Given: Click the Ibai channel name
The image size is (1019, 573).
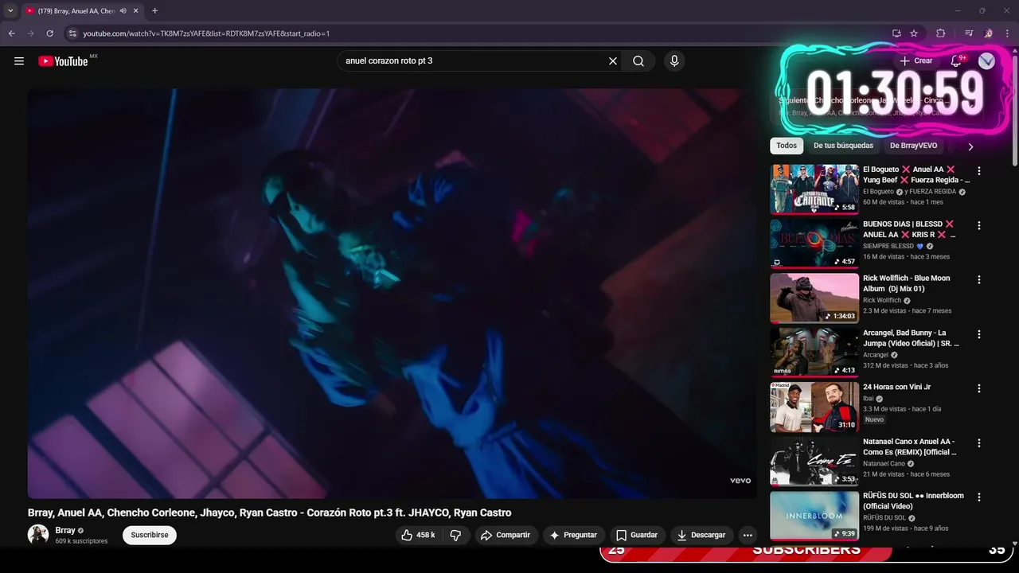Looking at the screenshot, I should click(x=869, y=399).
